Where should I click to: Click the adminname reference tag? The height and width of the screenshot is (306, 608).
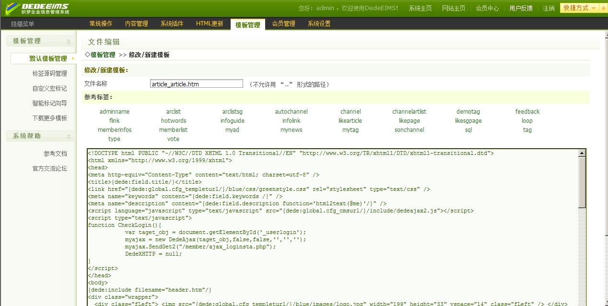click(115, 112)
